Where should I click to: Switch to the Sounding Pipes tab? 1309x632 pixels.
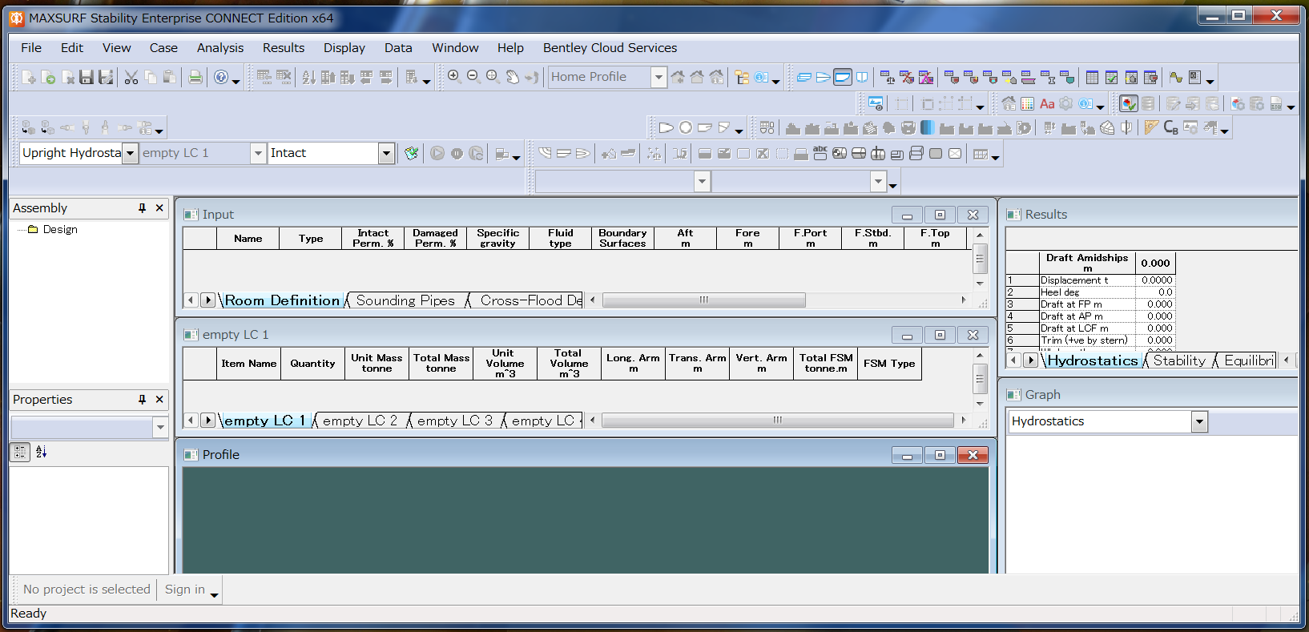[405, 300]
